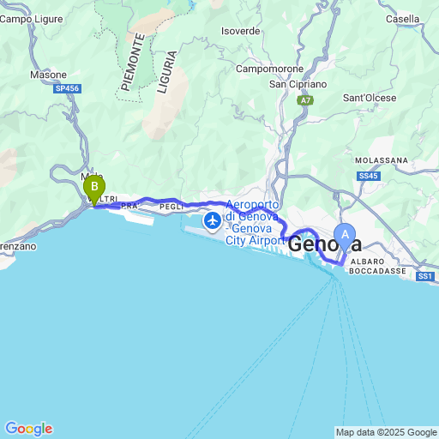The image size is (439, 439).
Task: Click the Masone town label
Action: (48, 75)
